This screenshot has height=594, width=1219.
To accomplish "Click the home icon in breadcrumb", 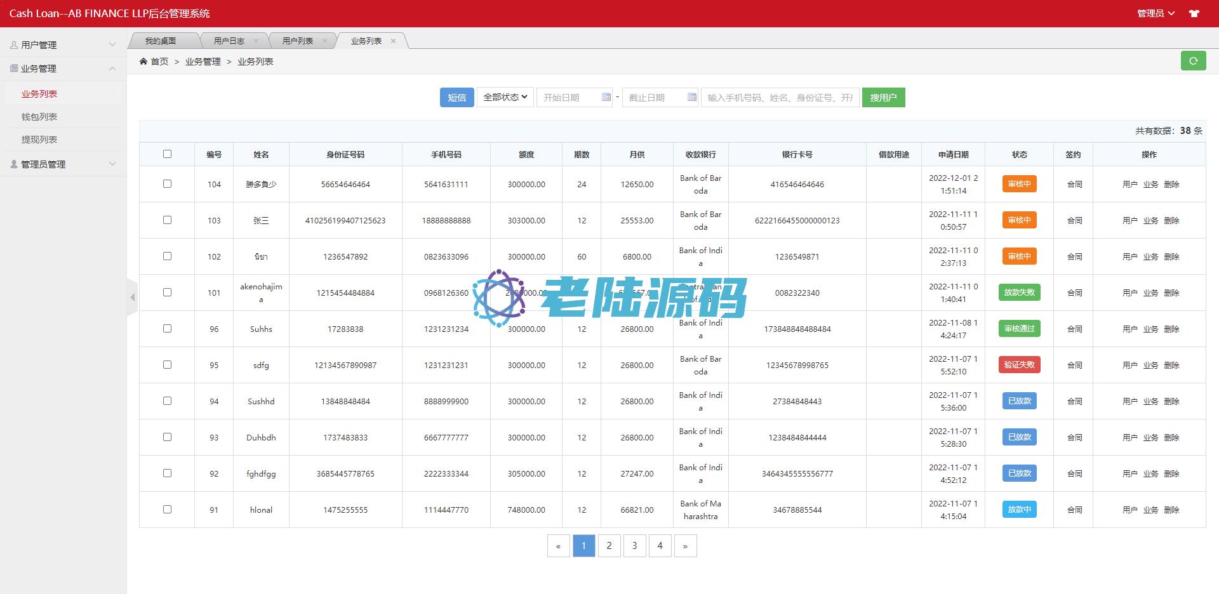I will 143,62.
